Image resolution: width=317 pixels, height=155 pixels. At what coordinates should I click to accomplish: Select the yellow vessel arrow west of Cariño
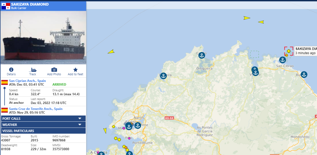pyautogui.click(x=111, y=52)
